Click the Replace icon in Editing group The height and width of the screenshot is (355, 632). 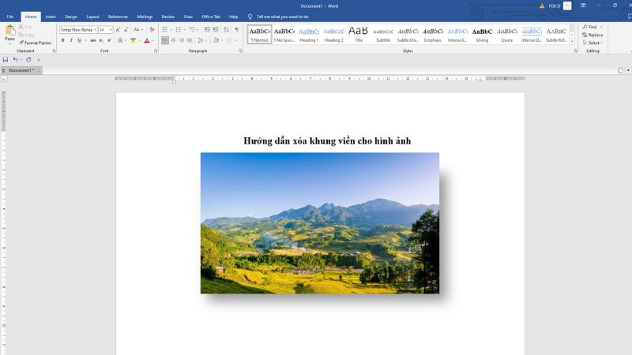(x=592, y=35)
